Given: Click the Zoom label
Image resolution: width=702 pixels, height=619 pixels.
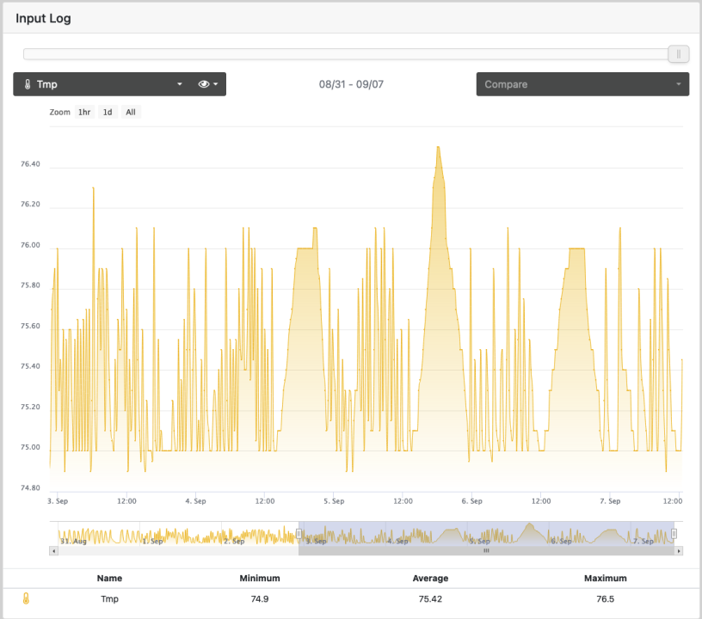Looking at the screenshot, I should click(x=59, y=113).
